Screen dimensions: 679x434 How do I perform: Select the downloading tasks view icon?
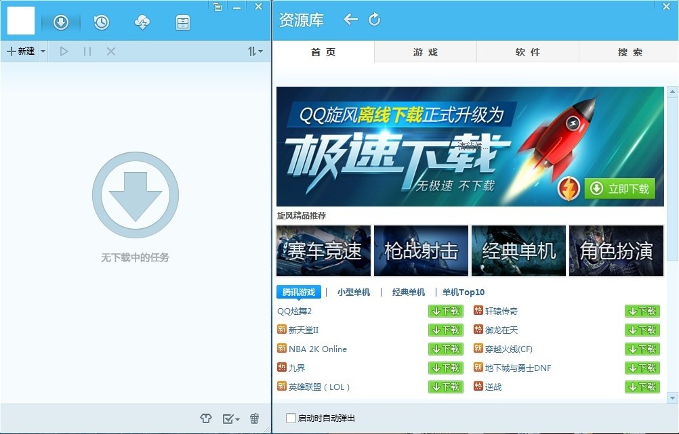click(61, 22)
